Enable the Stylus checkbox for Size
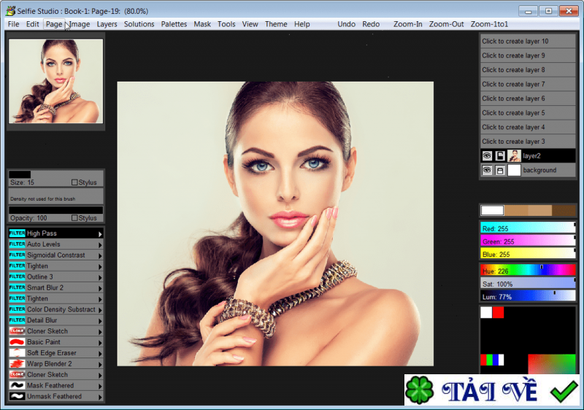The image size is (584, 410). [x=74, y=182]
